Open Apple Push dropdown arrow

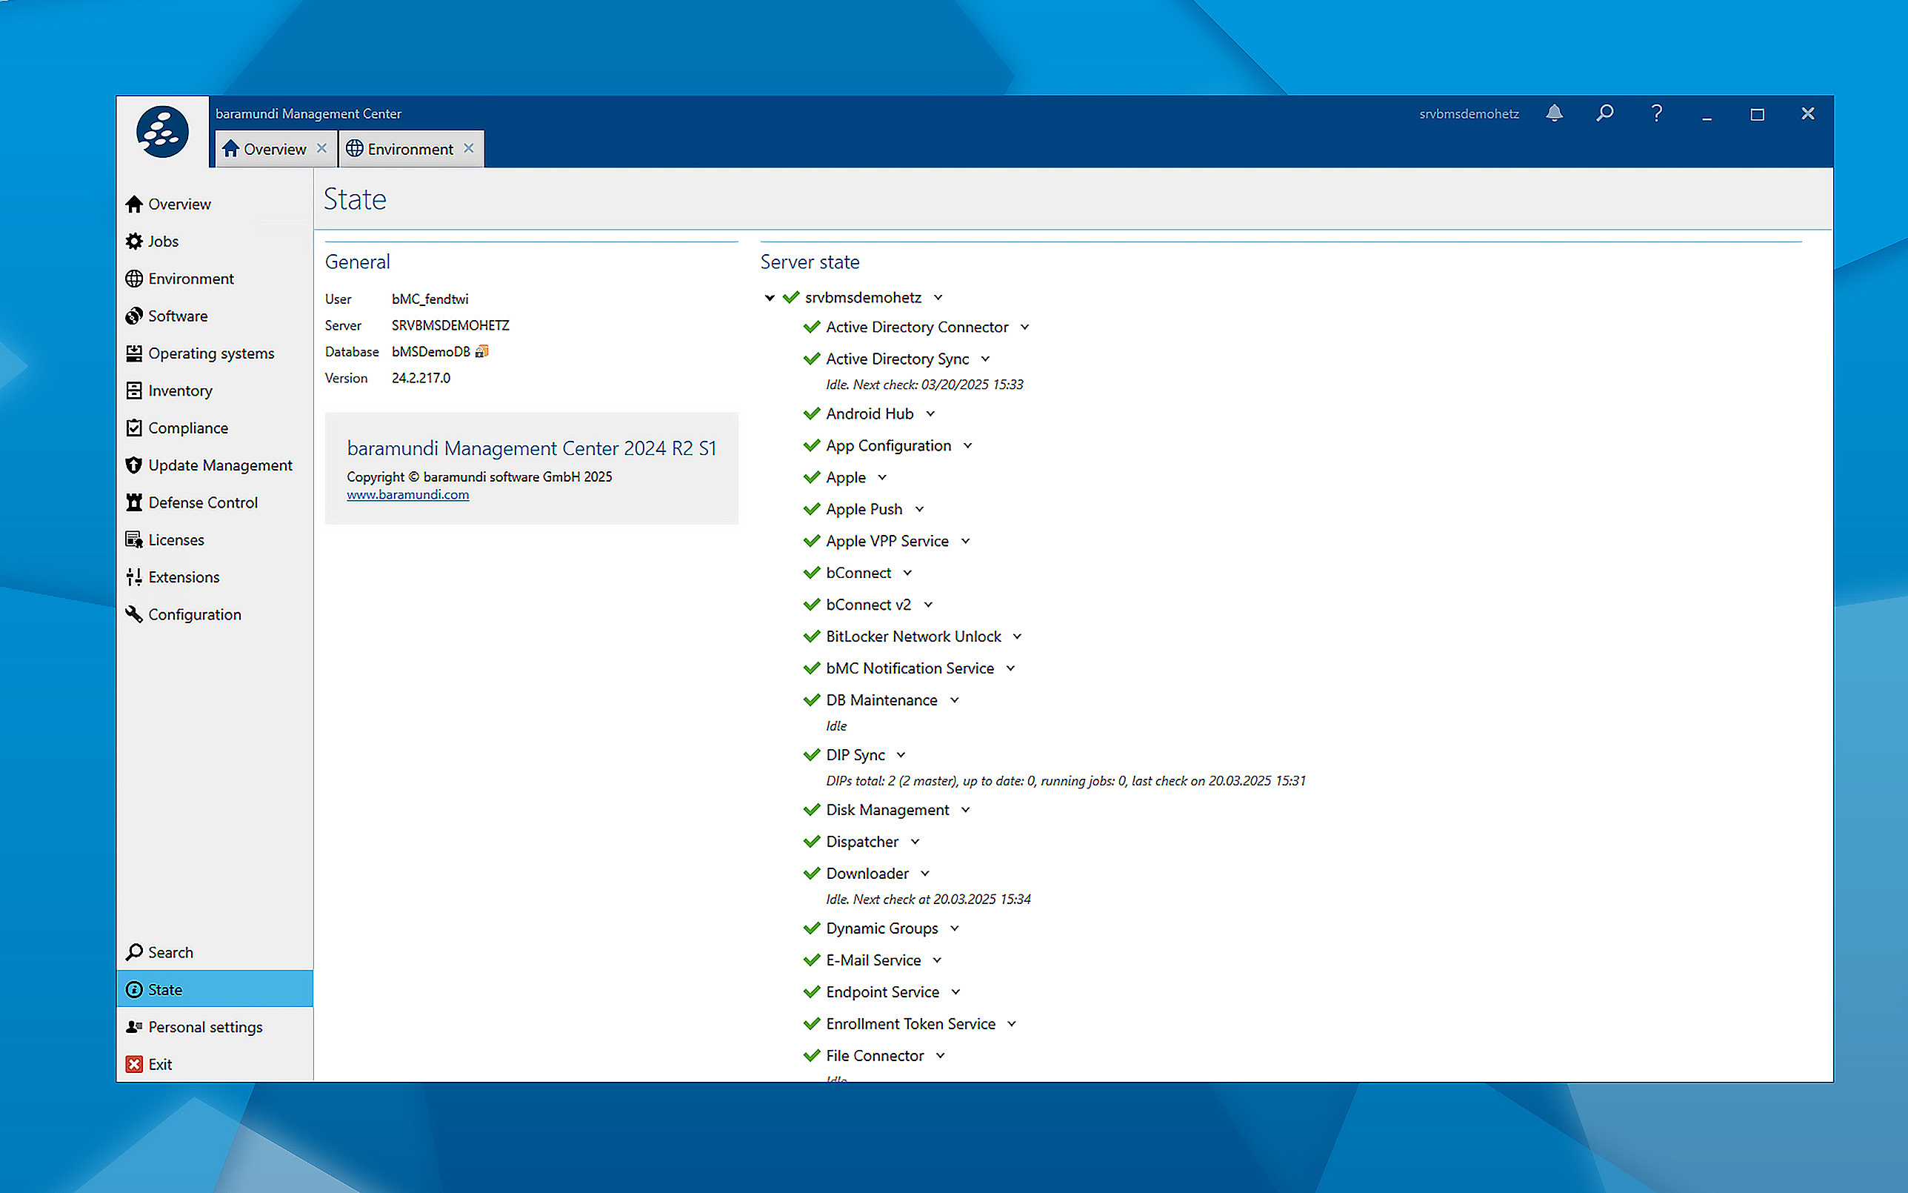pyautogui.click(x=919, y=510)
